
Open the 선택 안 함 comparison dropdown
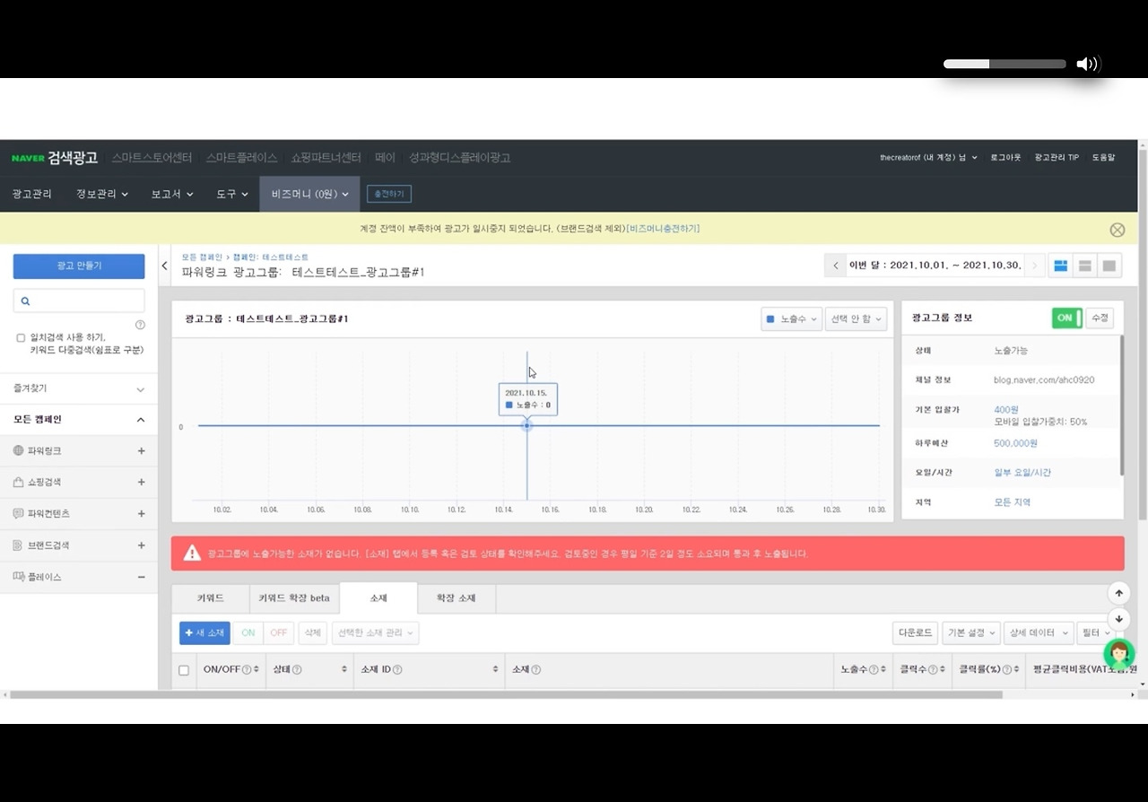tap(856, 318)
